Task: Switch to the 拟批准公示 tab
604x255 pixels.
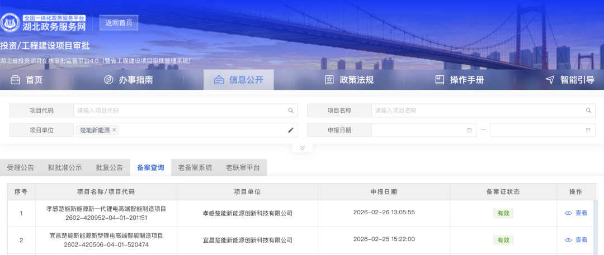Action: 65,168
